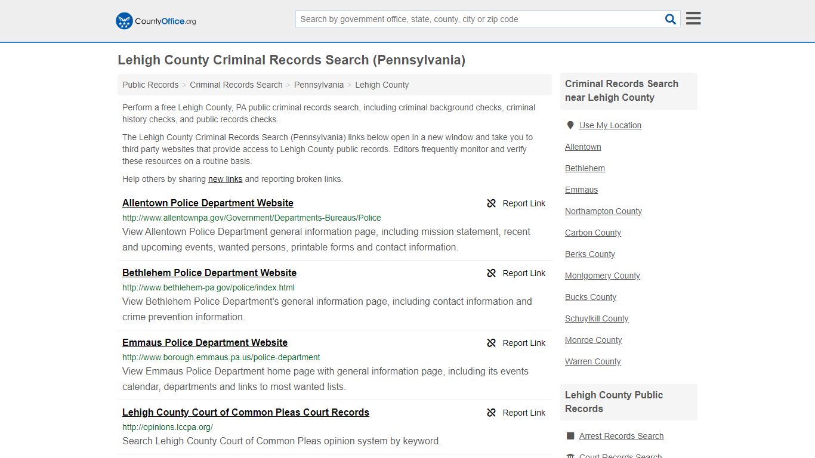Click the Arrest Records Search square icon
The width and height of the screenshot is (815, 458).
click(x=570, y=436)
